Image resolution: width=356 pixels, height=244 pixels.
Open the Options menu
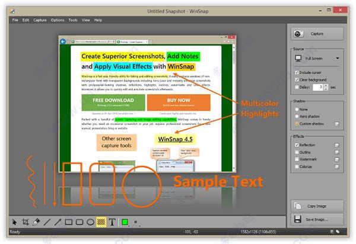point(58,20)
